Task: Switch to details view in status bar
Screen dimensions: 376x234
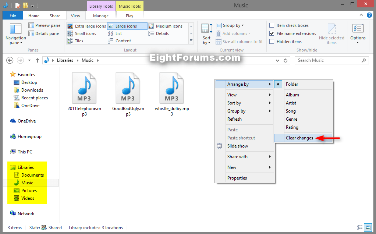Action: (359, 227)
